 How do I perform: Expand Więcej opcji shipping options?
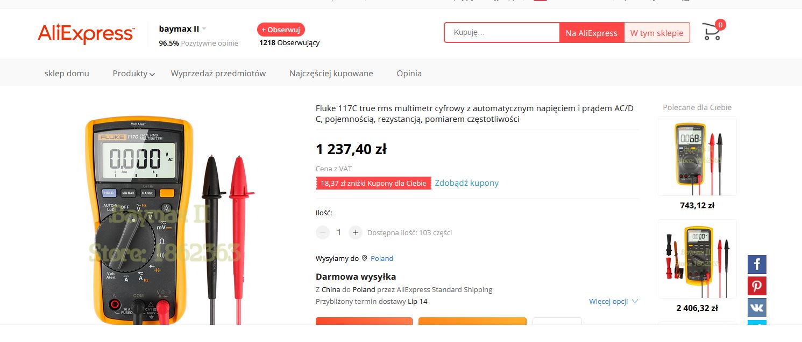tap(613, 301)
